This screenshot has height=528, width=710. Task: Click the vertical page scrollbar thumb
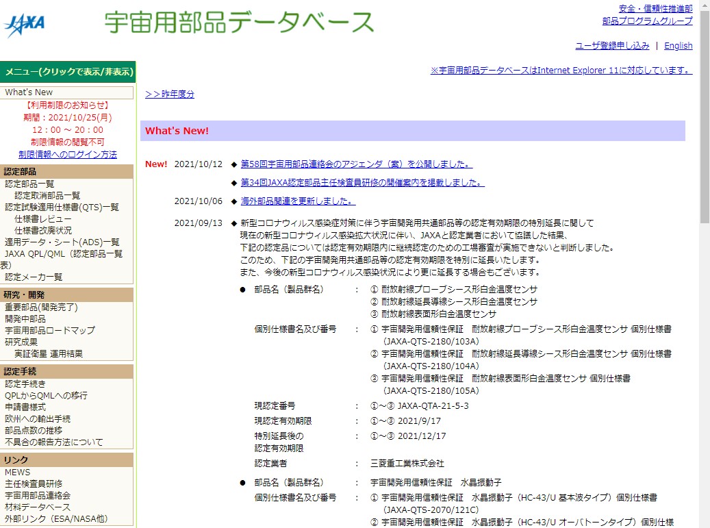click(705, 116)
